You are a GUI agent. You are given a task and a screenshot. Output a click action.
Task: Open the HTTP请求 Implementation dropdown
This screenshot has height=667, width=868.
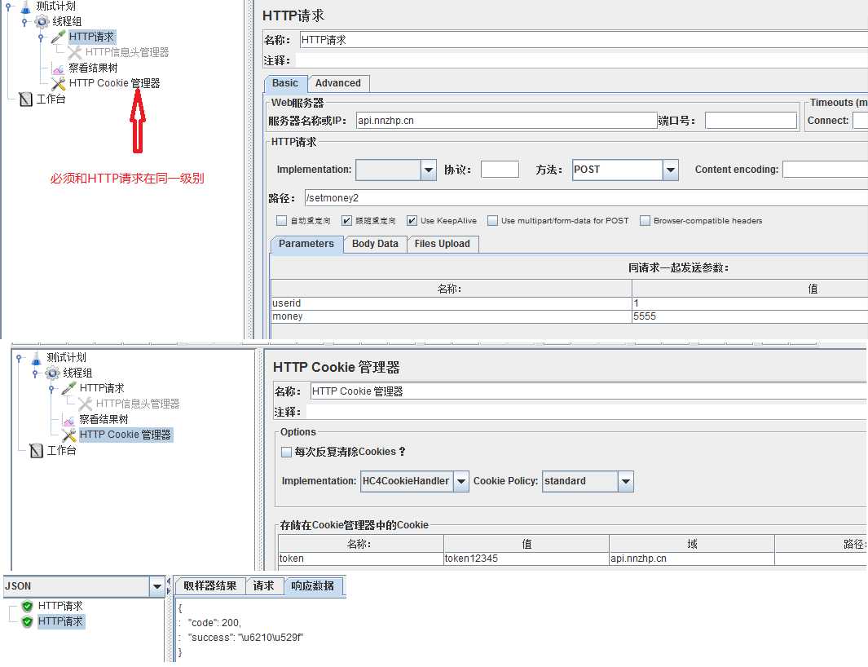click(429, 170)
